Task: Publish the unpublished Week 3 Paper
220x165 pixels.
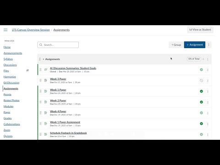Action: pos(201,80)
